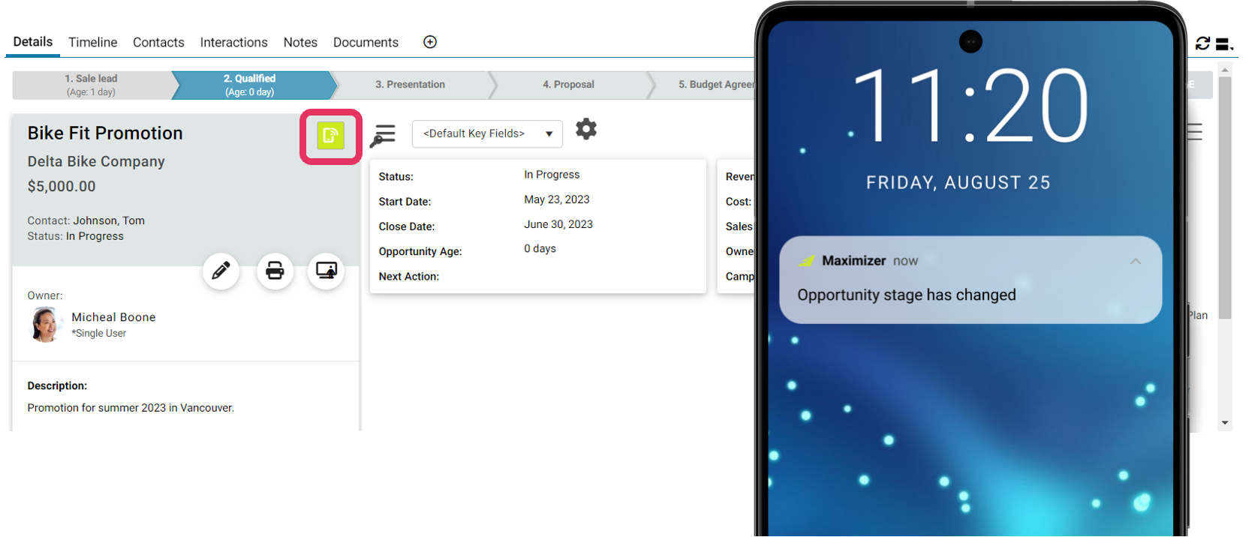Click the start date May 23, 2023

click(x=557, y=199)
